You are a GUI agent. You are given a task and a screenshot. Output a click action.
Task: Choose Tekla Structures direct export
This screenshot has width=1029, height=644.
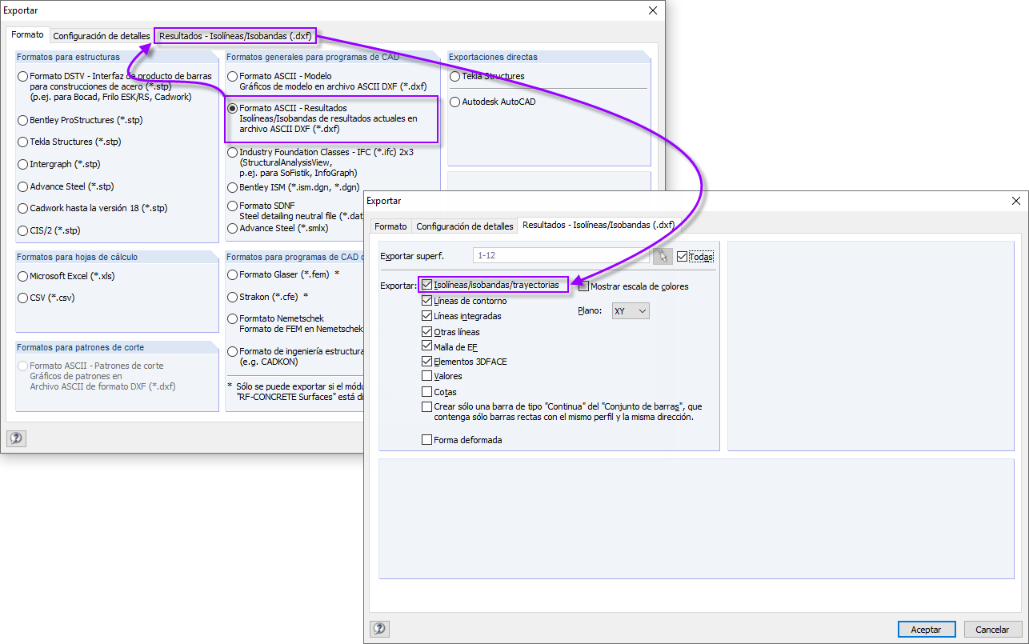click(454, 76)
